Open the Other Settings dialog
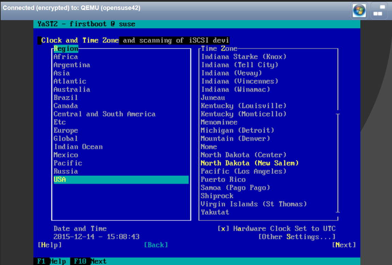This screenshot has width=392, height=265. [297, 237]
